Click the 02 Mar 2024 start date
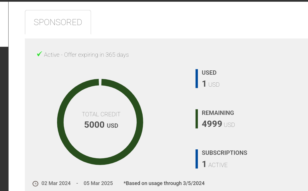 [x=56, y=183]
